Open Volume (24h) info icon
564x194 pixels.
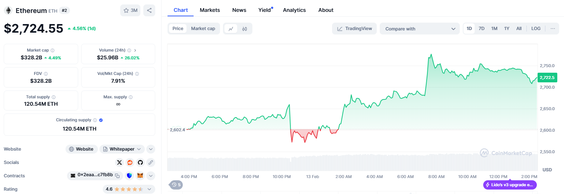pyautogui.click(x=129, y=50)
